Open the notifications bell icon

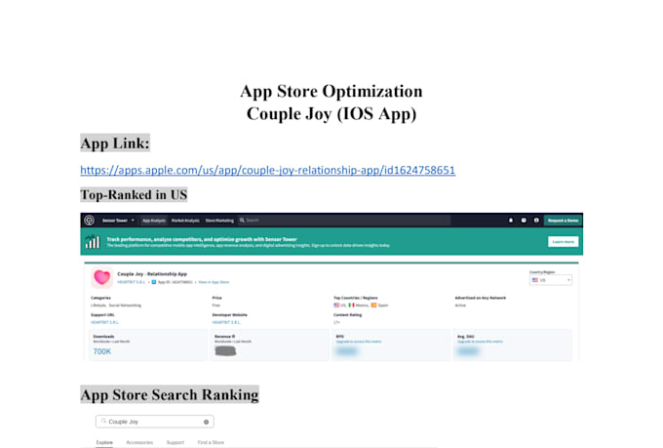coord(511,221)
